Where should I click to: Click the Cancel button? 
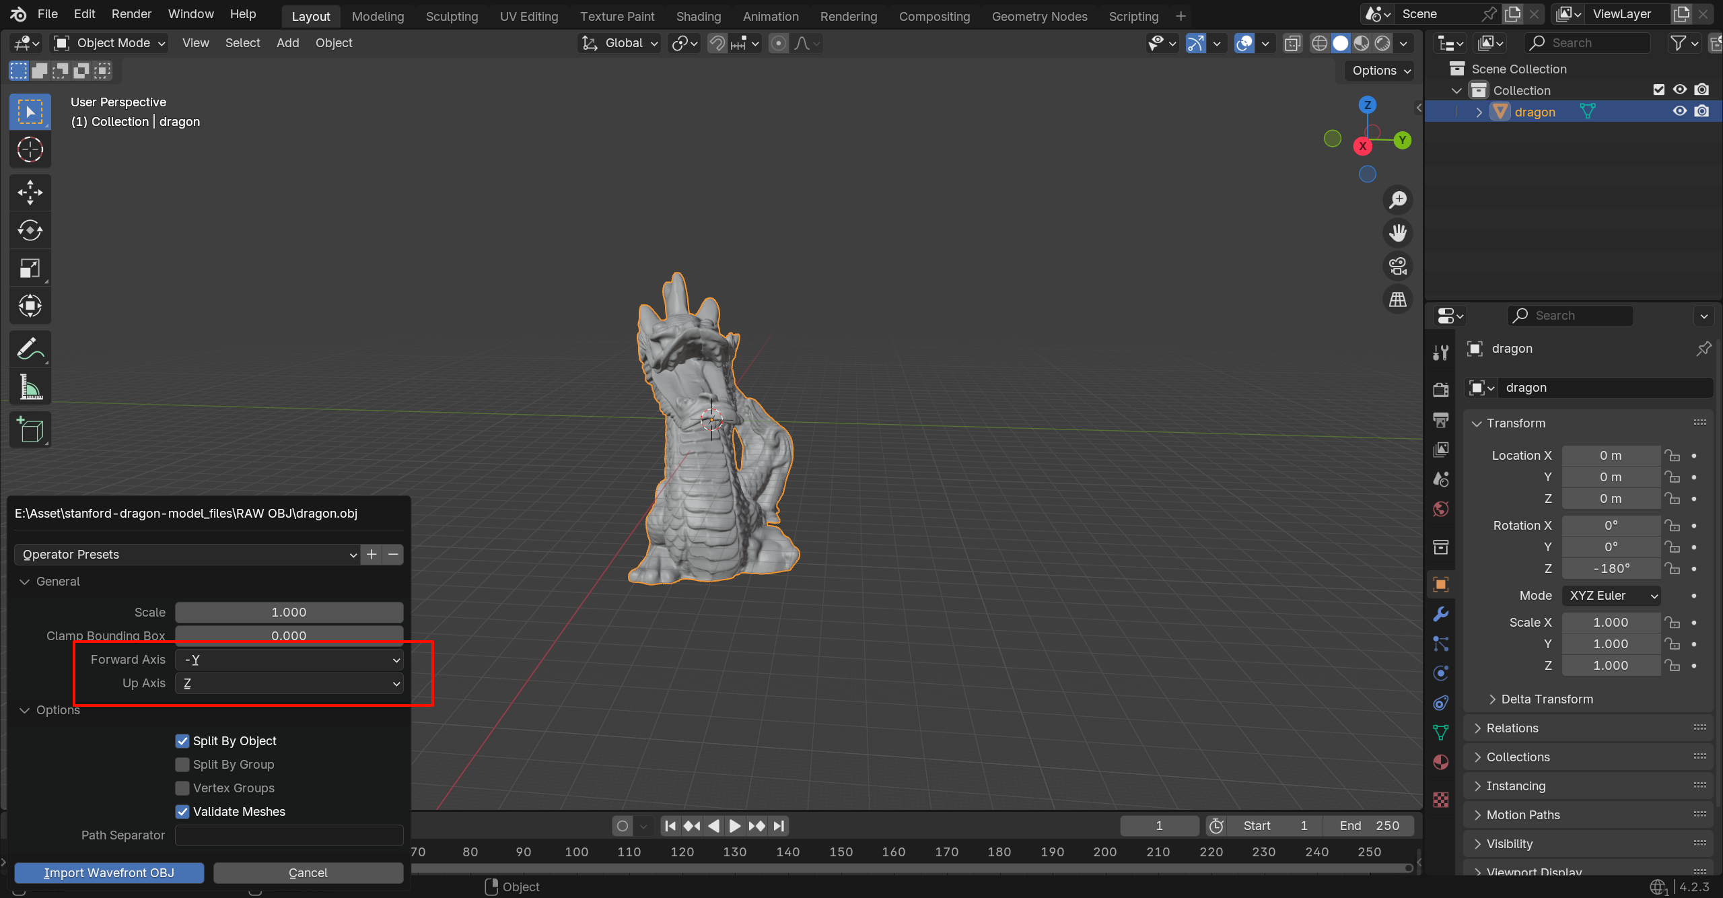(x=308, y=872)
